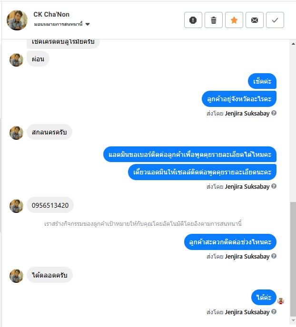Viewport: 296px width, 327px height.
Task: Click help icon below ลูกค้าอยู่จังหวัดอะไรคะ message
Action: point(274,113)
